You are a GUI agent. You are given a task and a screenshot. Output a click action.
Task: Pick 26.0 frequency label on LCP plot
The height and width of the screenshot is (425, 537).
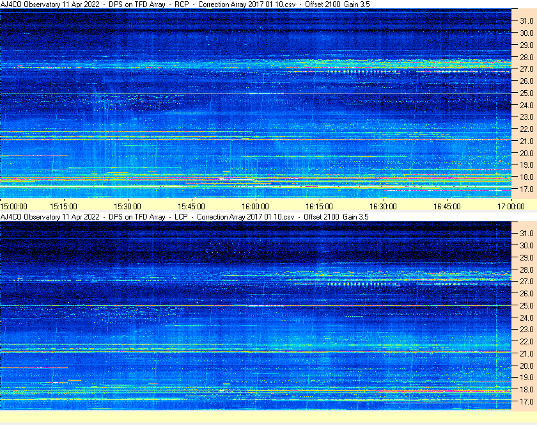[527, 293]
